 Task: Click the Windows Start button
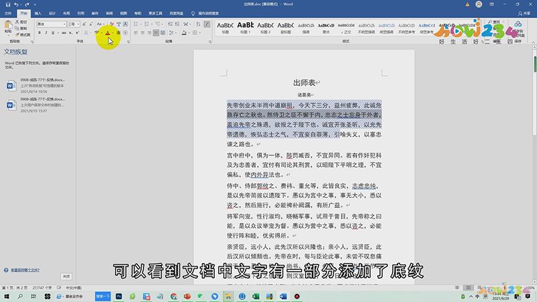7,296
